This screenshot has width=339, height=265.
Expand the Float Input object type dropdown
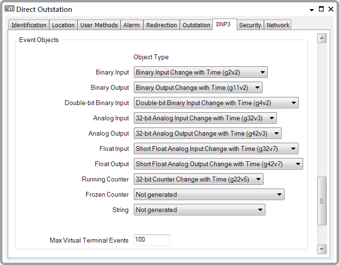pyautogui.click(x=216, y=149)
